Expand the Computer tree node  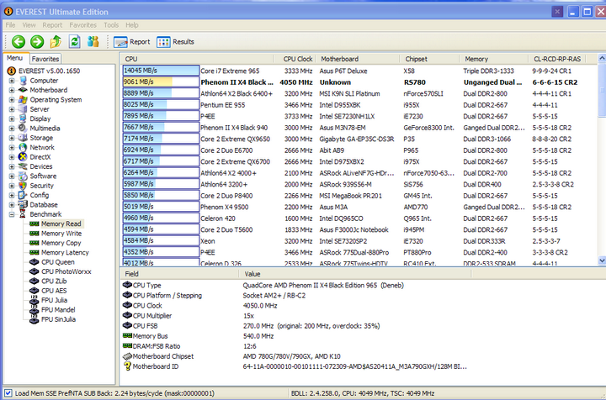coord(12,81)
